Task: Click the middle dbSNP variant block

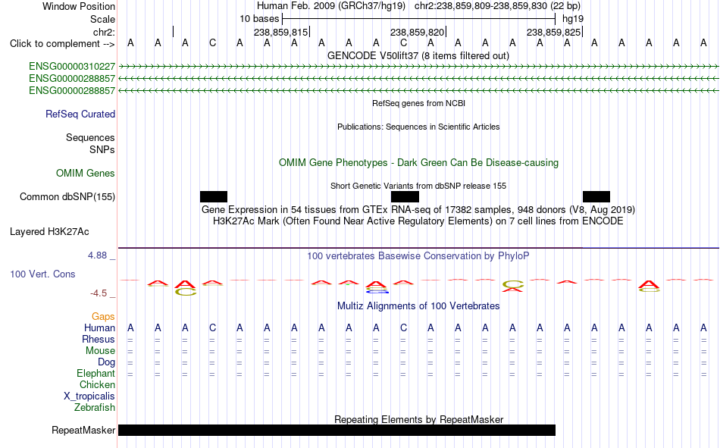Action: (x=405, y=196)
